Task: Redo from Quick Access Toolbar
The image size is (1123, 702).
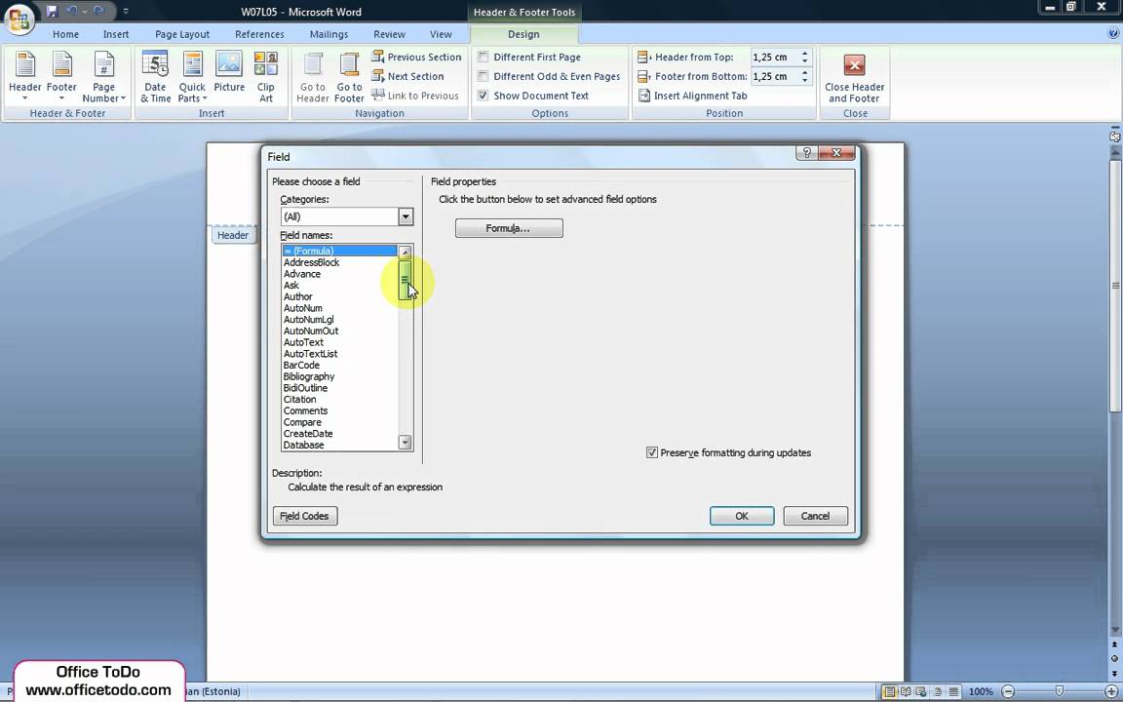Action: tap(98, 12)
